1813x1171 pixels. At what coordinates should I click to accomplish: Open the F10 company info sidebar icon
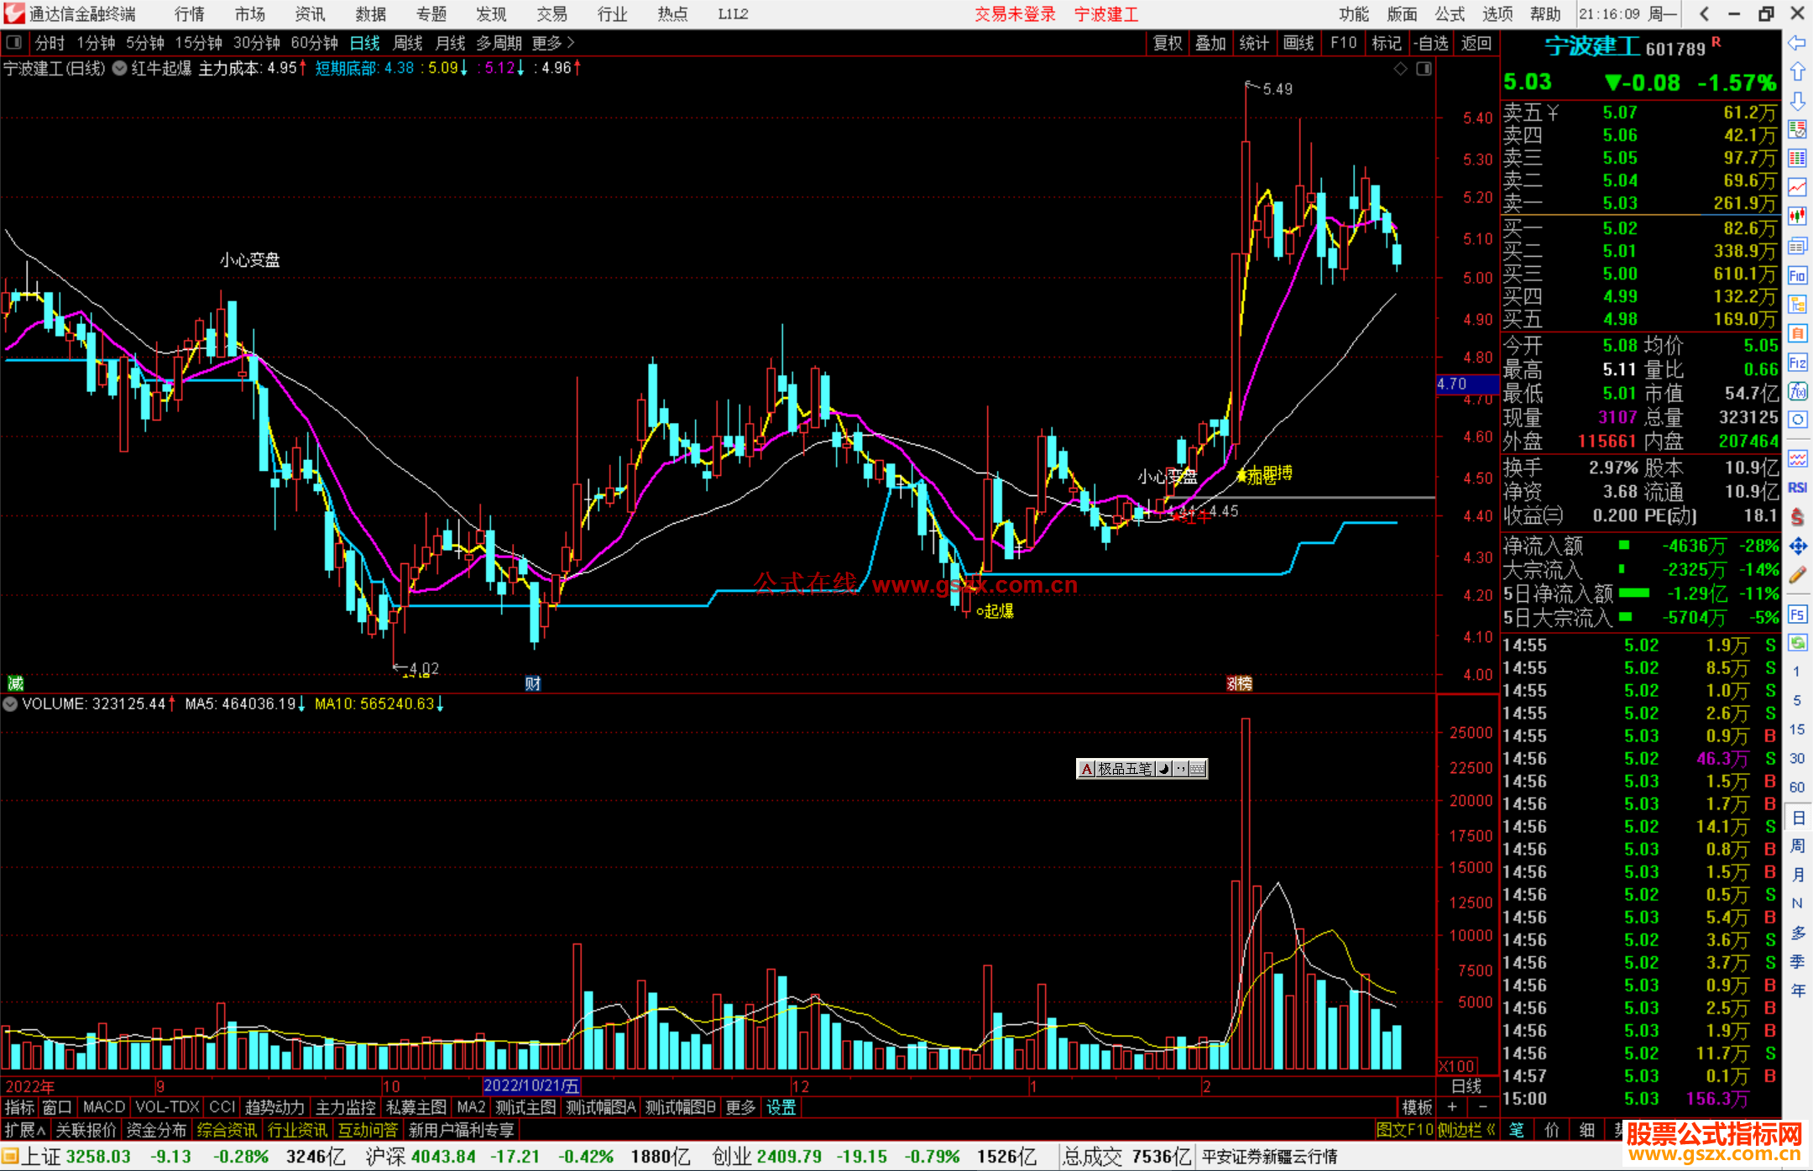(x=1797, y=276)
